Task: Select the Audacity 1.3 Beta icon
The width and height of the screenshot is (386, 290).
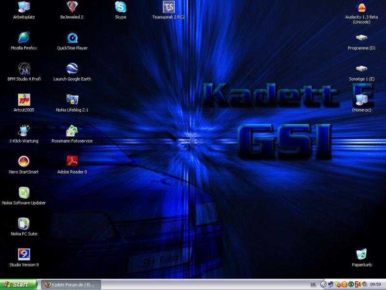Action: 361,7
